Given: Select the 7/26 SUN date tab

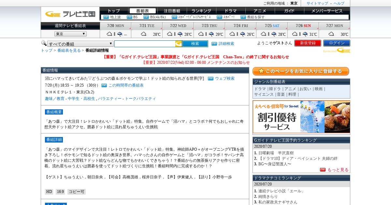Looking at the screenshot, I should point(303,26).
